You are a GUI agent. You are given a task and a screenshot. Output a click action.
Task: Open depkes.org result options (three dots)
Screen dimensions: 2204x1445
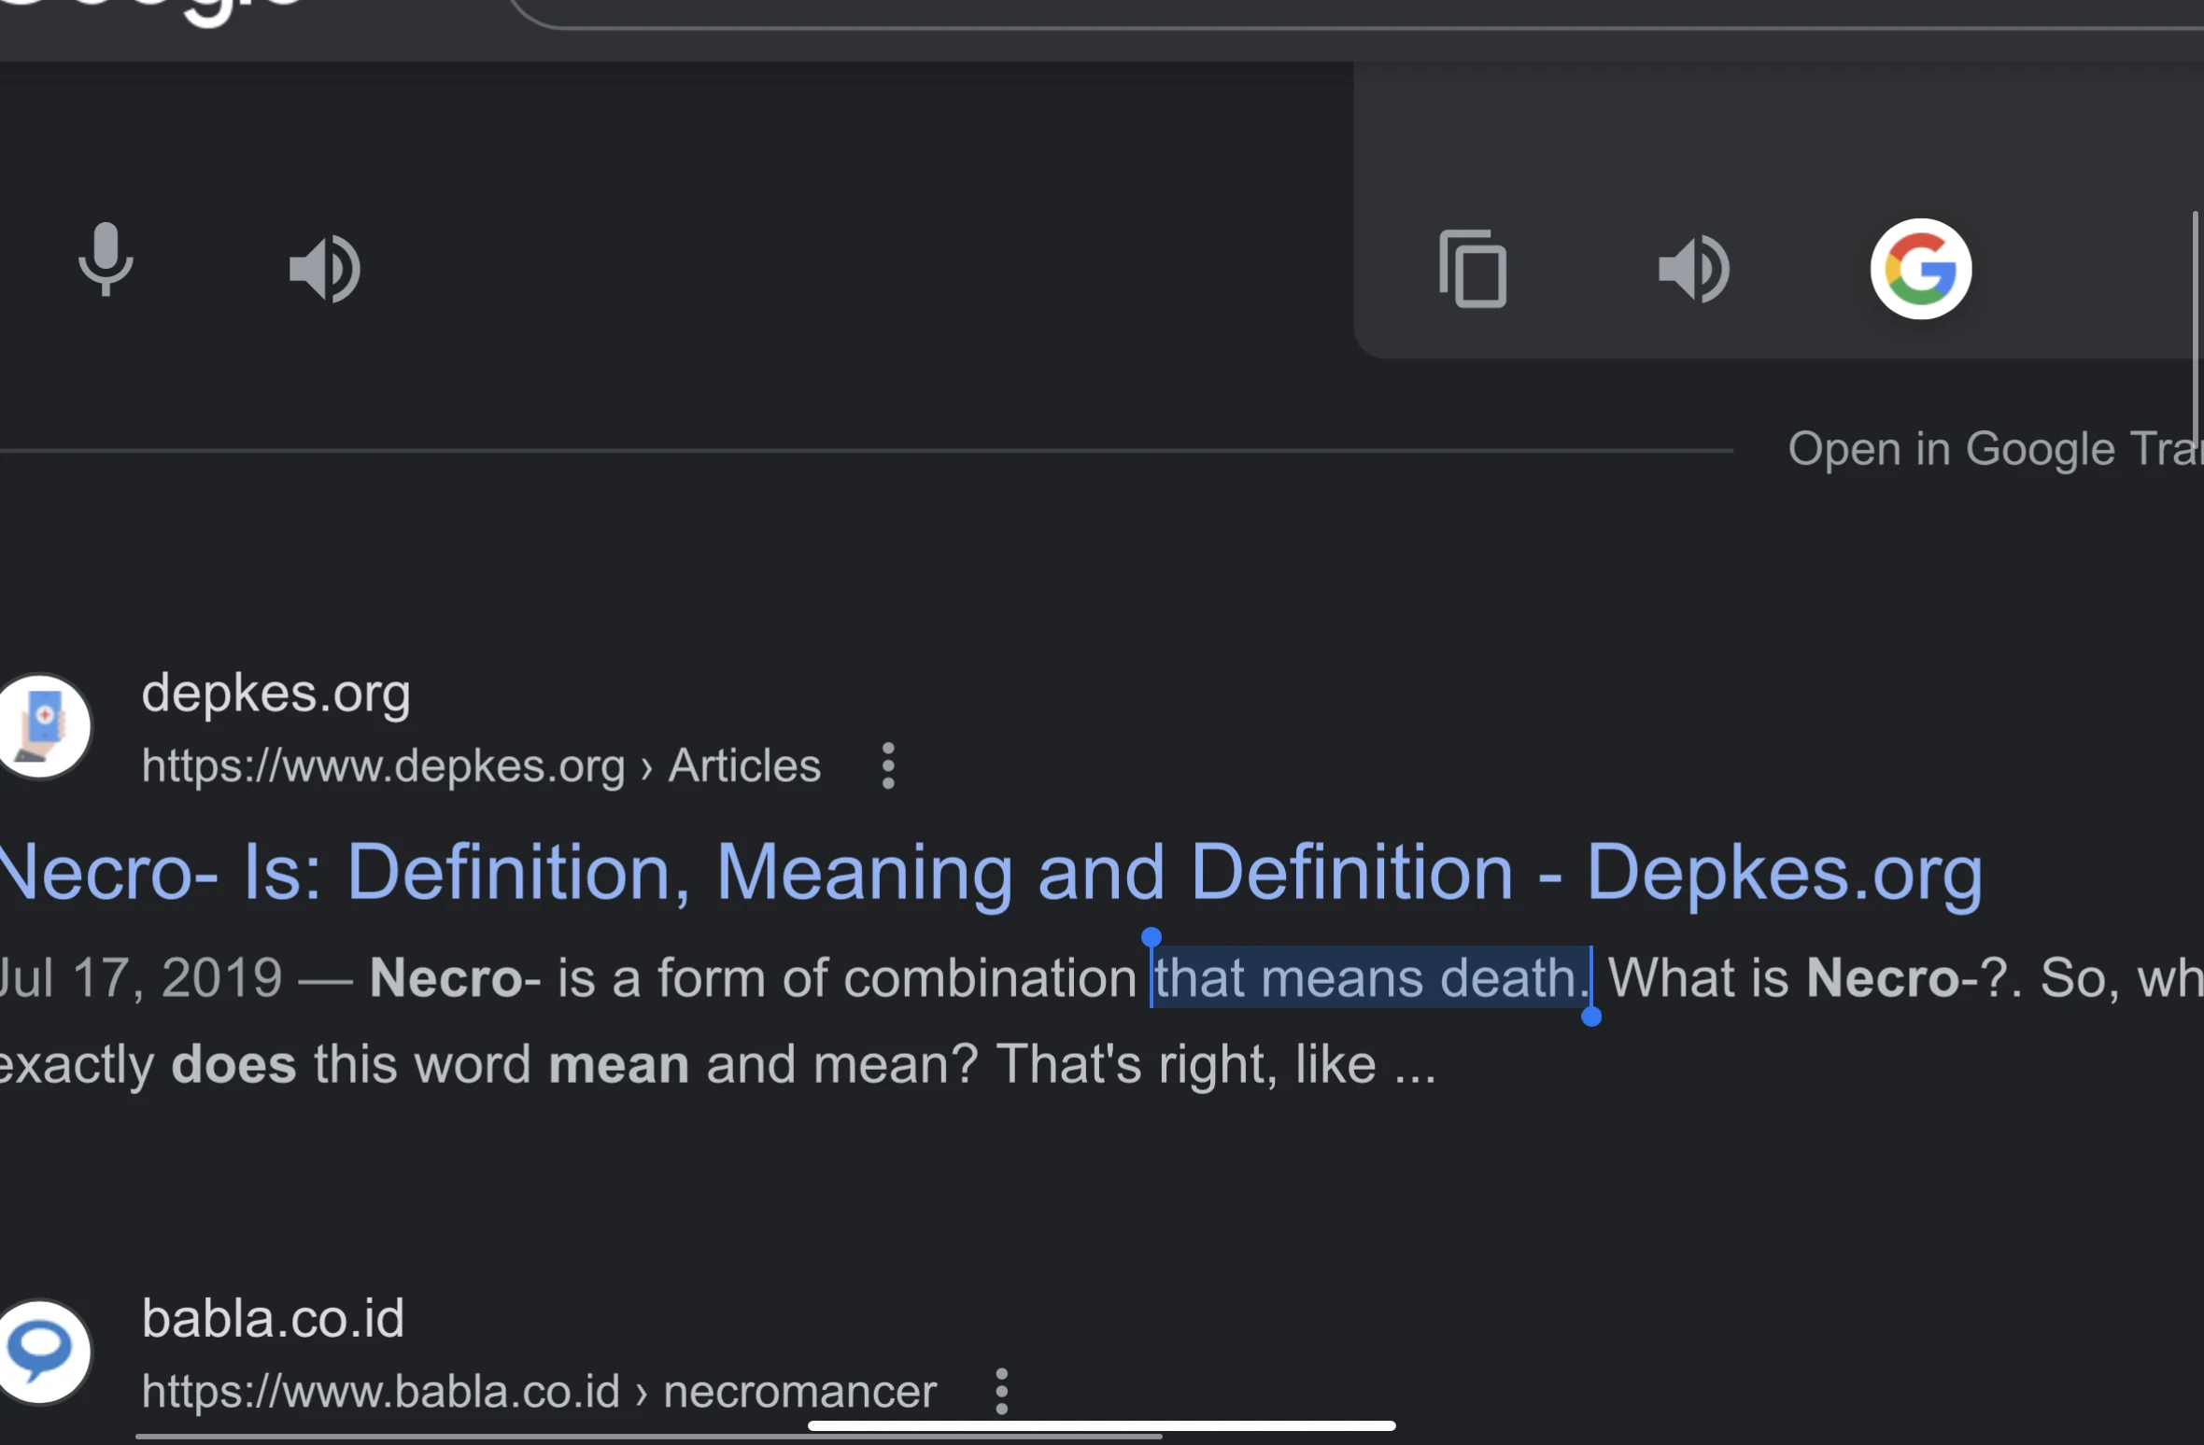(x=888, y=765)
